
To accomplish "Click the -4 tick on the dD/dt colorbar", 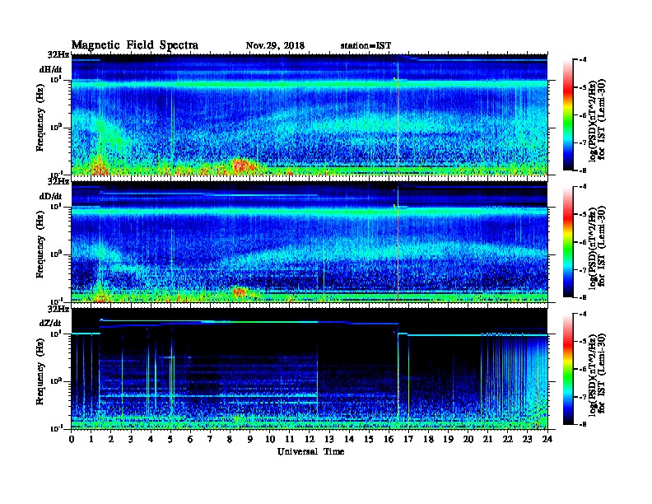I will 584,187.
